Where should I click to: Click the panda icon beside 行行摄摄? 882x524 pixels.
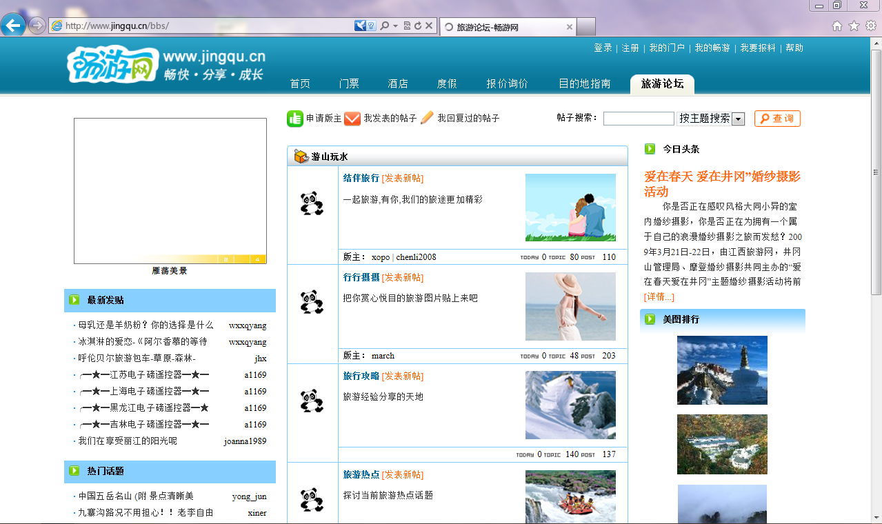(312, 301)
